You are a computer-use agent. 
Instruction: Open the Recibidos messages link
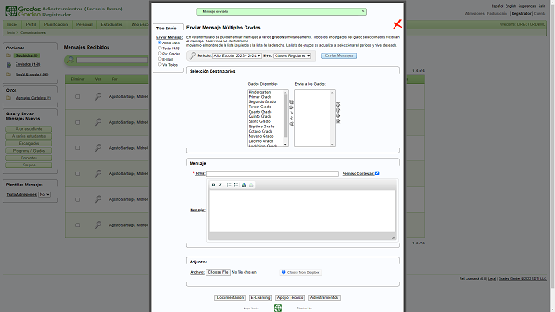27,55
